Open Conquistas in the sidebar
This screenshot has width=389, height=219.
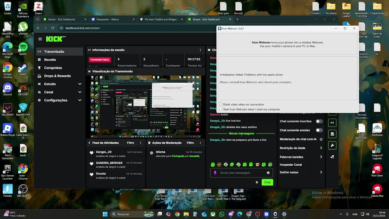(59, 68)
